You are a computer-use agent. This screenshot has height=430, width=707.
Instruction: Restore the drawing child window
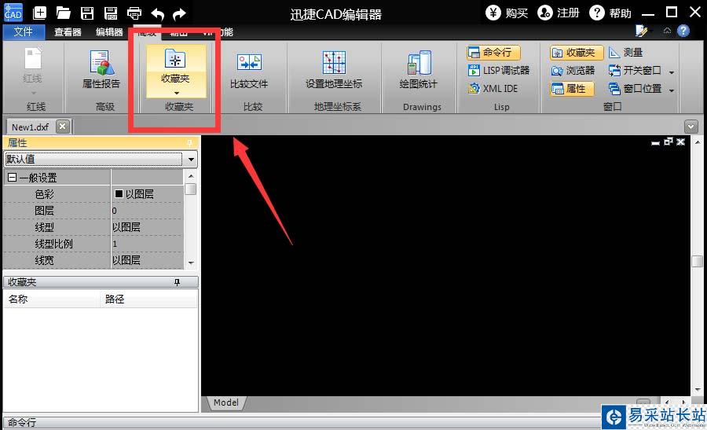(669, 141)
